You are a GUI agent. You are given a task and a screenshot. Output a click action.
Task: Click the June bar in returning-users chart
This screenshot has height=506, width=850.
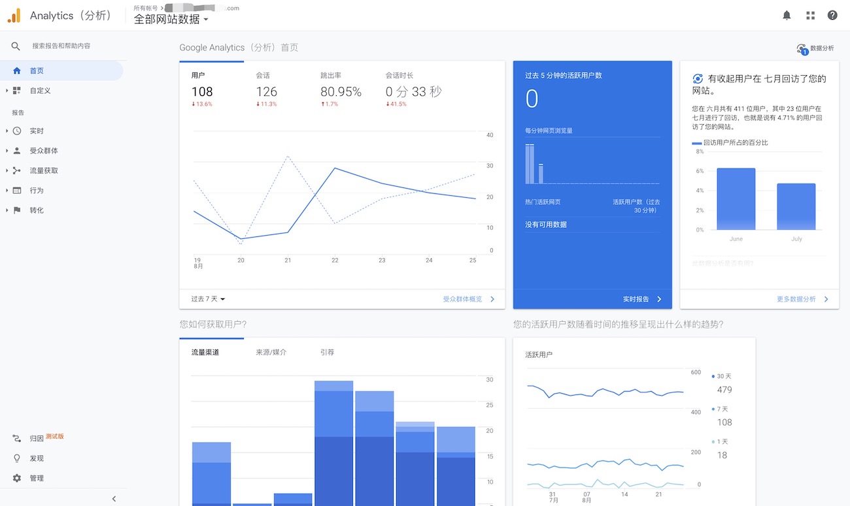(736, 199)
